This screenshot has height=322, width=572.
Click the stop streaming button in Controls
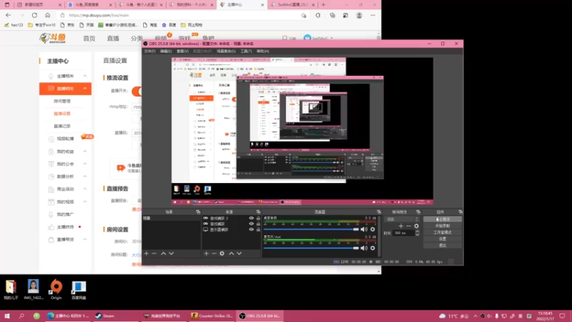pyautogui.click(x=443, y=219)
